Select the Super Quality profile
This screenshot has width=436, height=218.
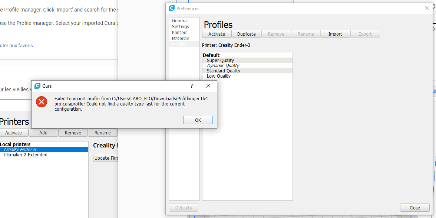click(x=248, y=61)
